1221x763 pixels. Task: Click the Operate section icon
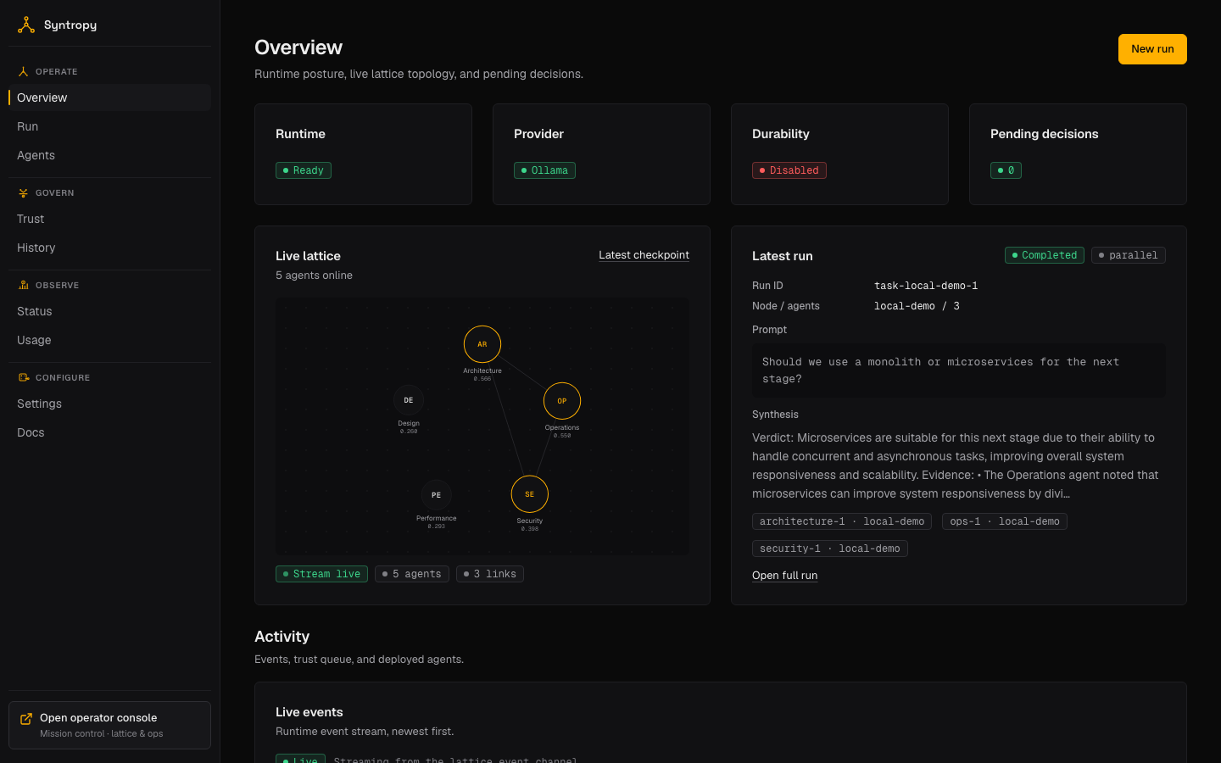[x=24, y=72]
